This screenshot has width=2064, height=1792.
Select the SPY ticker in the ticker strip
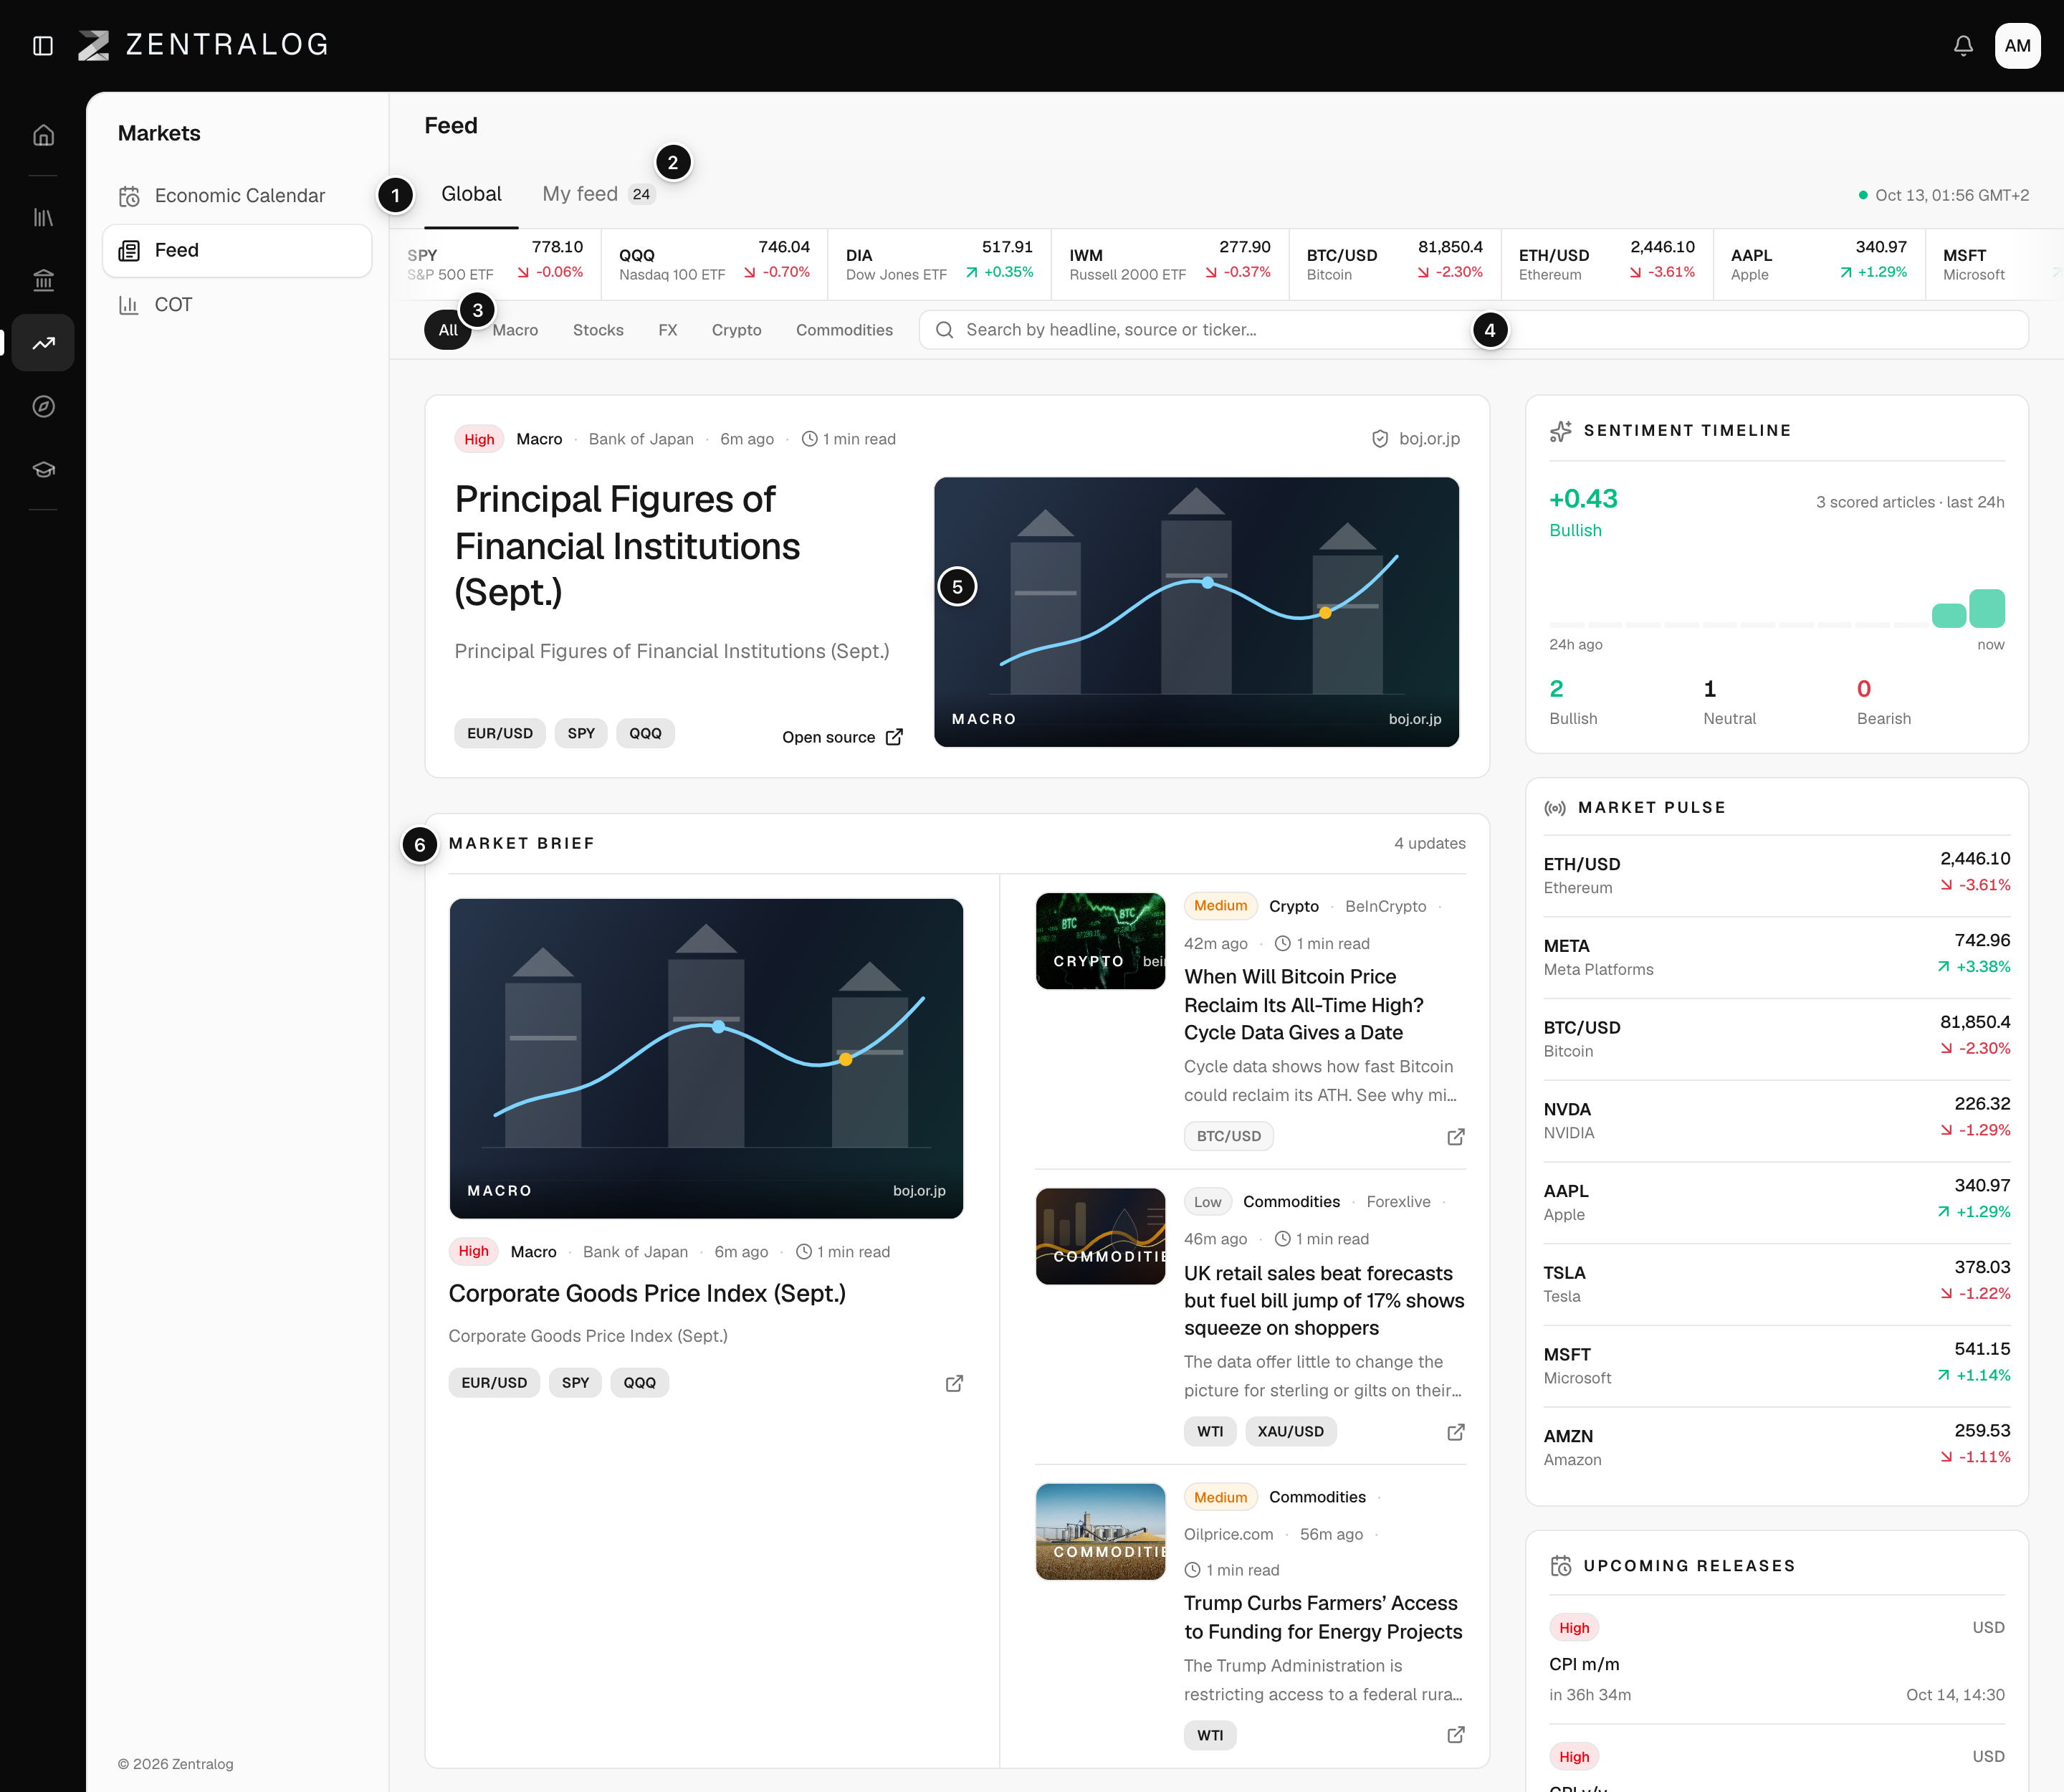pos(495,264)
